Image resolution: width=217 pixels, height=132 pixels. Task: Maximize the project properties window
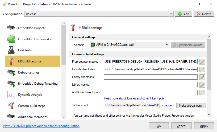[198, 4]
